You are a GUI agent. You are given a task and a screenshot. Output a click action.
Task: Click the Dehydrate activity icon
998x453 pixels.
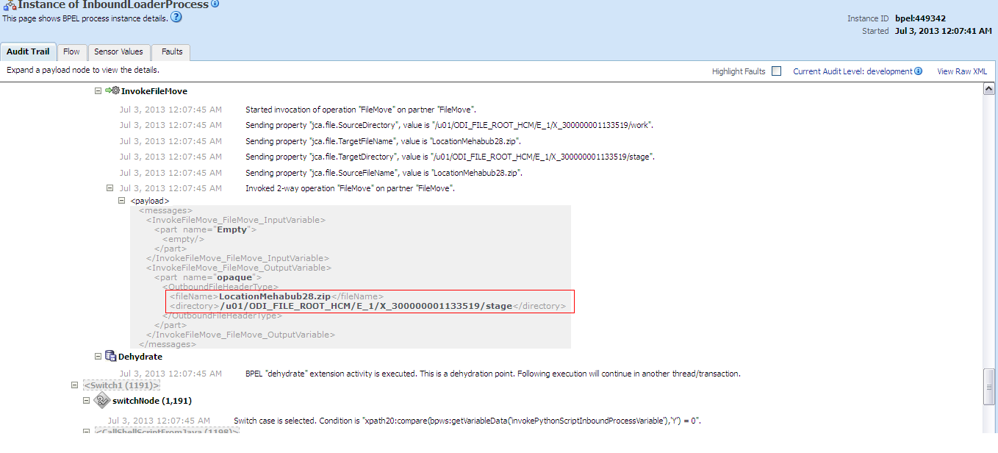110,356
